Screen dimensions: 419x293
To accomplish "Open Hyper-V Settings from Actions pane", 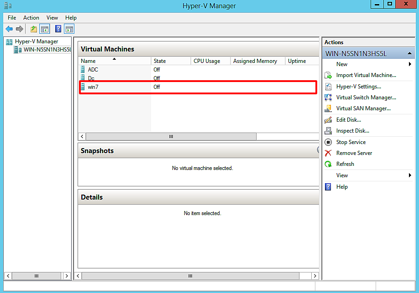I will tap(358, 86).
